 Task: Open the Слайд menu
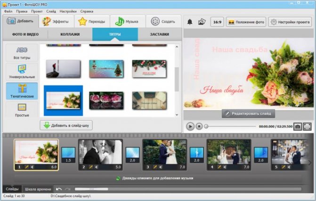point(51,11)
